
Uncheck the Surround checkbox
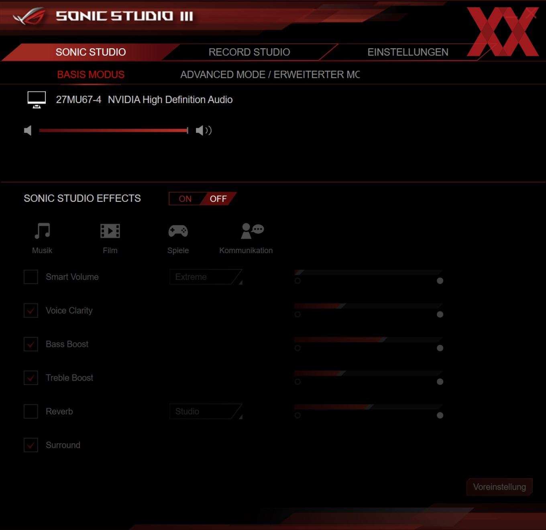coord(31,445)
